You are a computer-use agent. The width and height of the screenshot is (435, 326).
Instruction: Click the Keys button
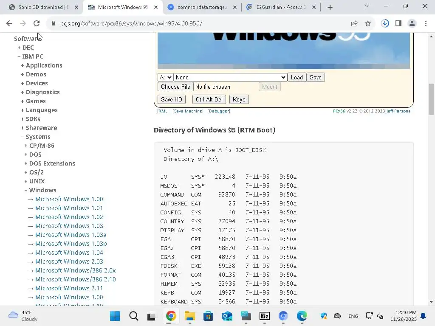coord(239,99)
